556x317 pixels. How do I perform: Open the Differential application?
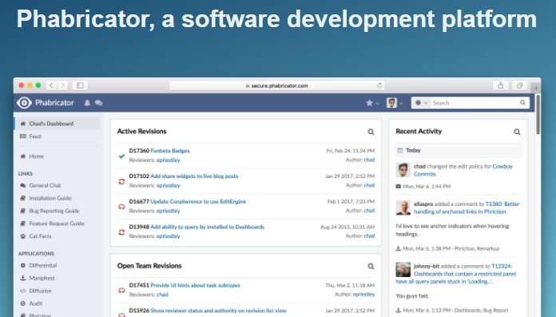click(43, 265)
